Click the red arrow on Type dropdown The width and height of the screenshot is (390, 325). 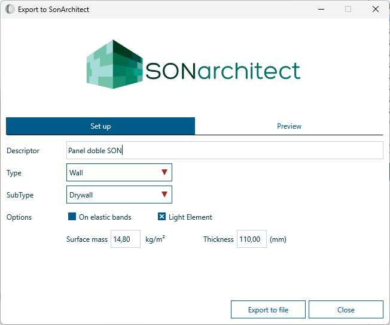pos(165,172)
